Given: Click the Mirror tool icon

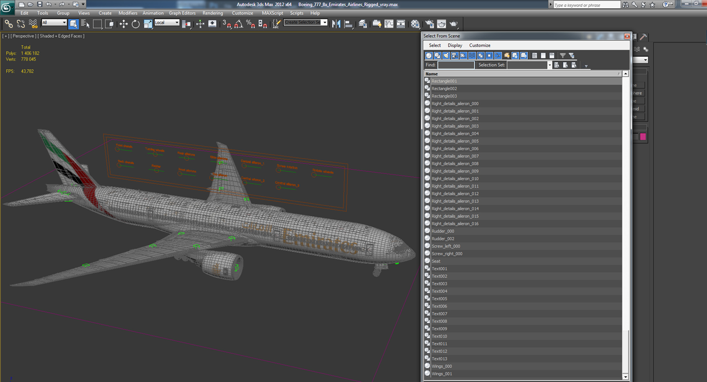Looking at the screenshot, I should click(336, 24).
